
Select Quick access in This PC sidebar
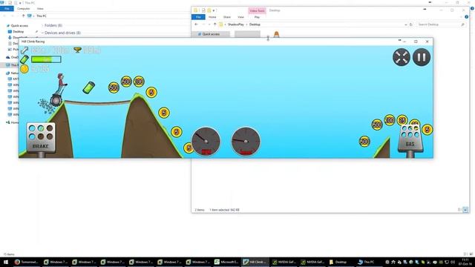[19, 26]
